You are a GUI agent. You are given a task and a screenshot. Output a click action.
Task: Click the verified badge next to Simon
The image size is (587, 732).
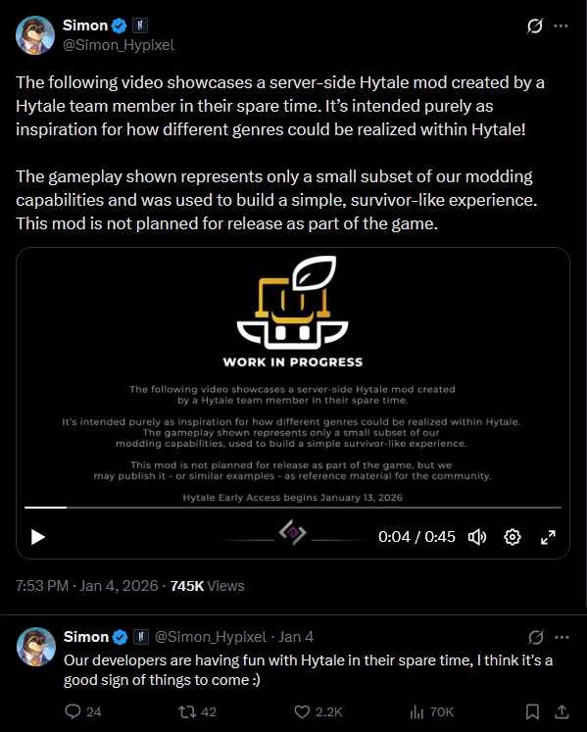[120, 25]
